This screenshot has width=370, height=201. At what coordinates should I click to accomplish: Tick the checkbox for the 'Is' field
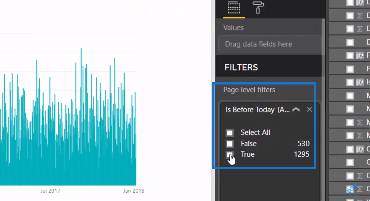point(350,82)
